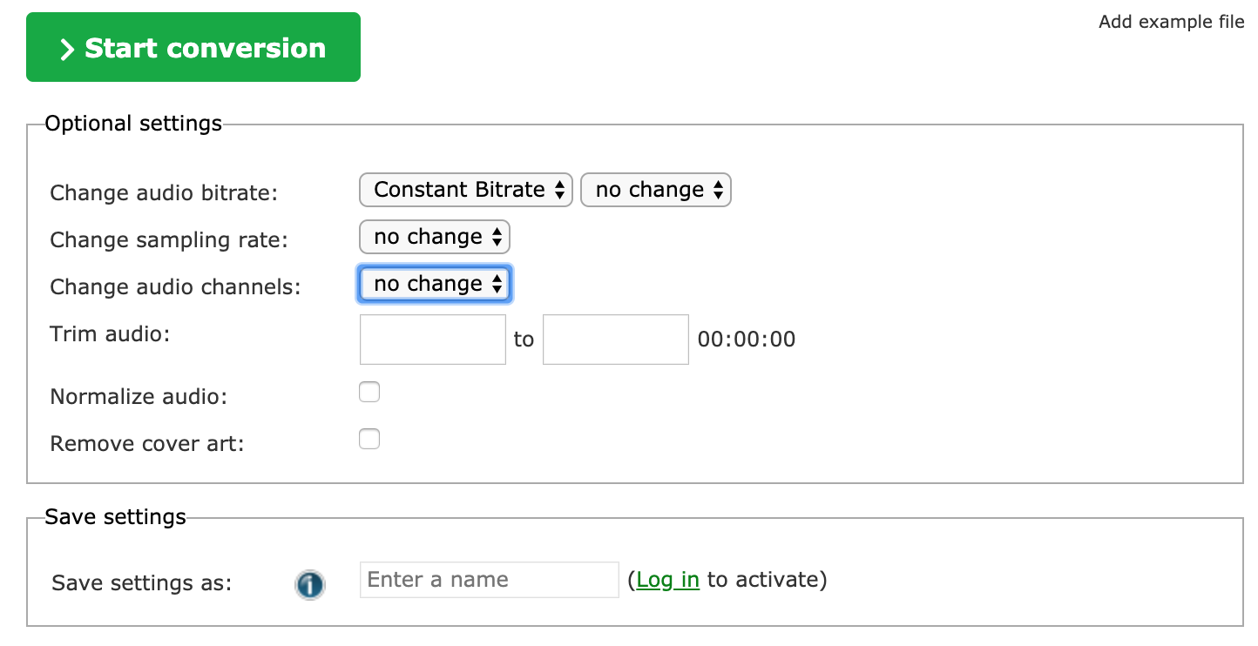The image size is (1258, 646).
Task: Click the 00:00:00 duration text
Action: click(x=747, y=340)
